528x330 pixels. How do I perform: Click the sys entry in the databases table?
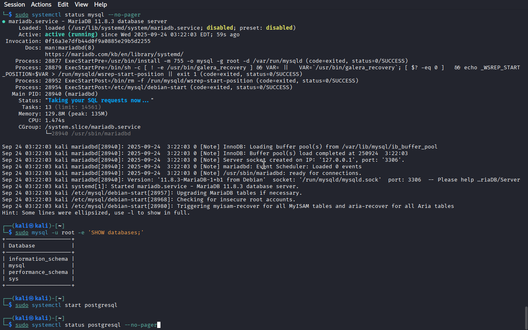pos(14,279)
